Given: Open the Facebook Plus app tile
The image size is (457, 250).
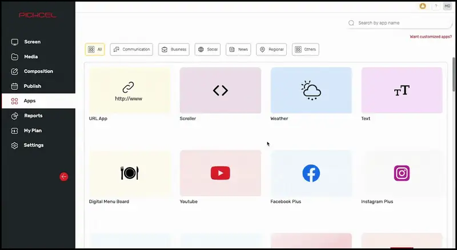Looking at the screenshot, I should tap(311, 173).
